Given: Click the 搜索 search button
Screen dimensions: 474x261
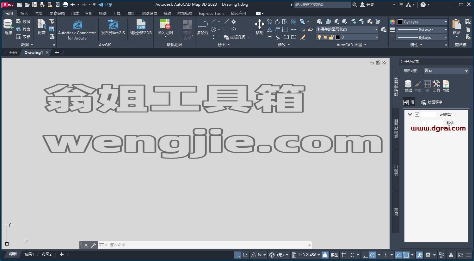Looking at the screenshot, I should (23, 29).
